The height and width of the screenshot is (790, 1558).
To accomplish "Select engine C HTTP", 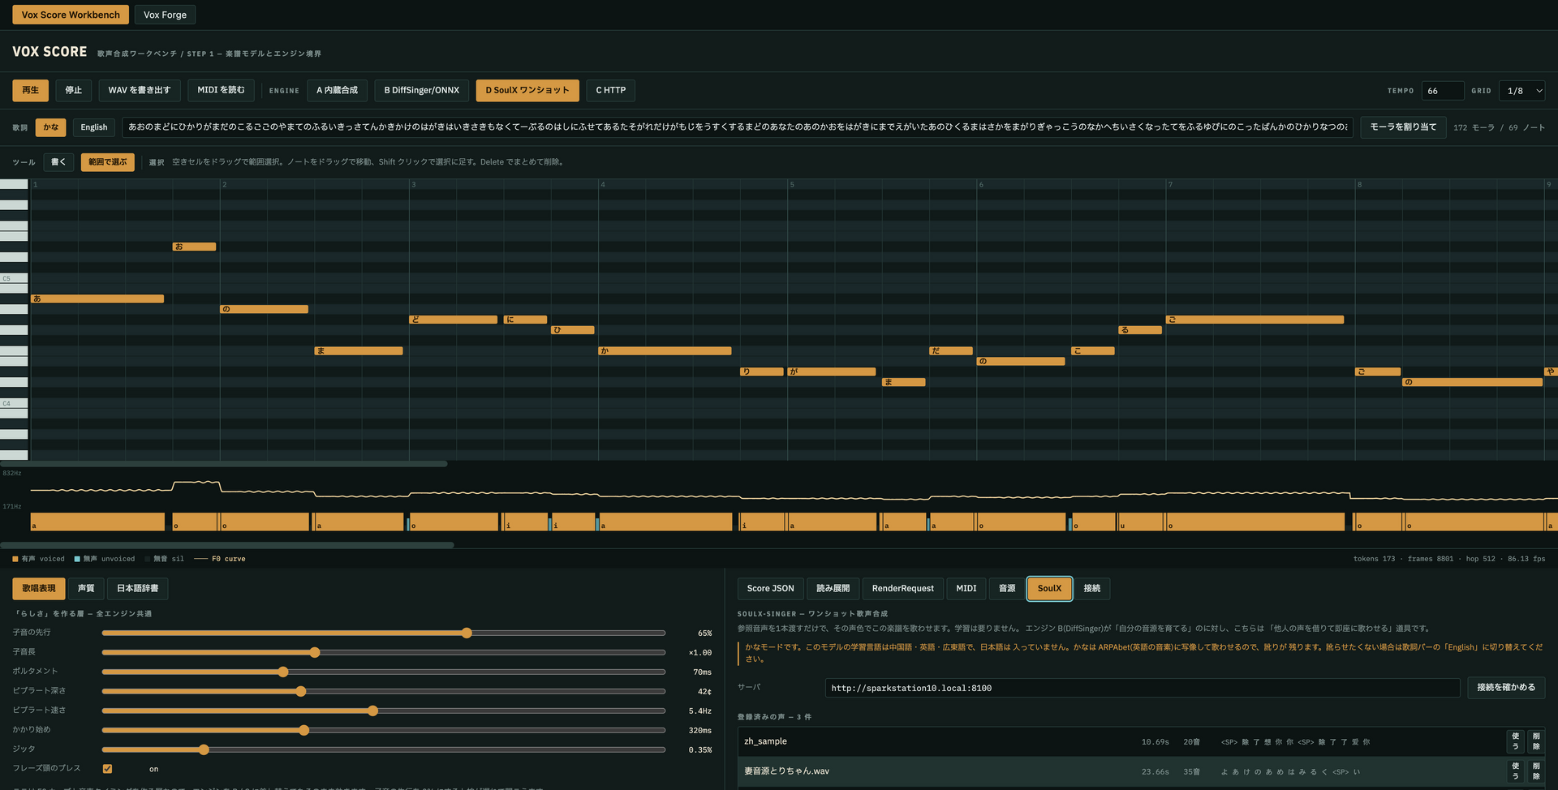I will (610, 90).
